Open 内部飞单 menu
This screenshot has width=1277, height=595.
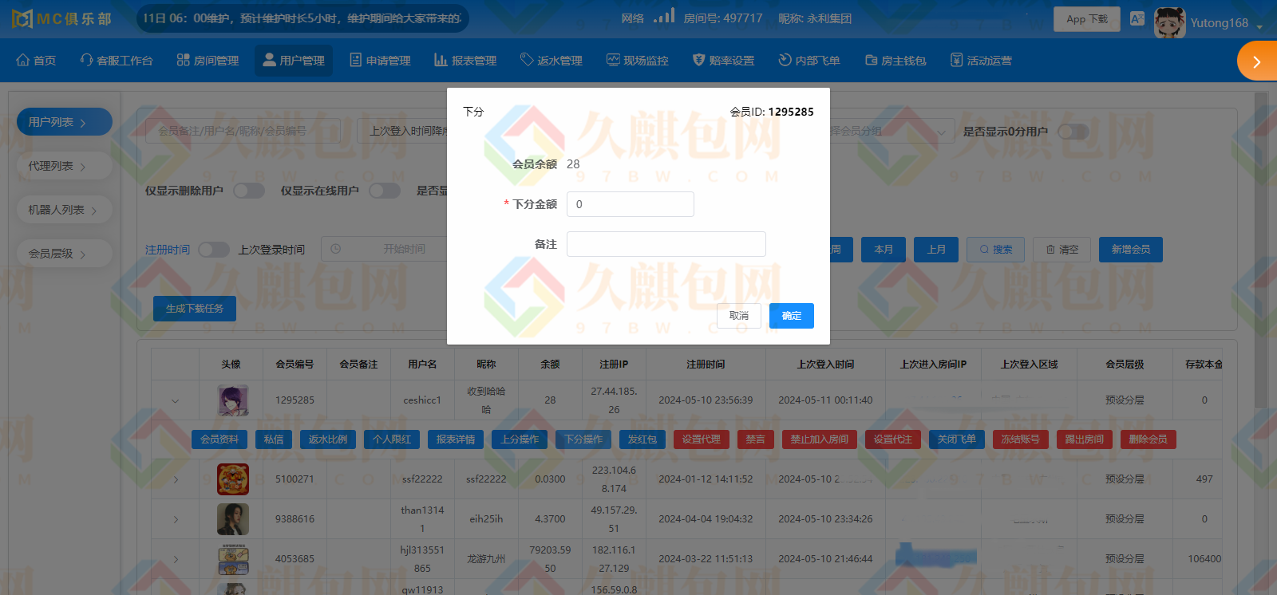tap(809, 61)
